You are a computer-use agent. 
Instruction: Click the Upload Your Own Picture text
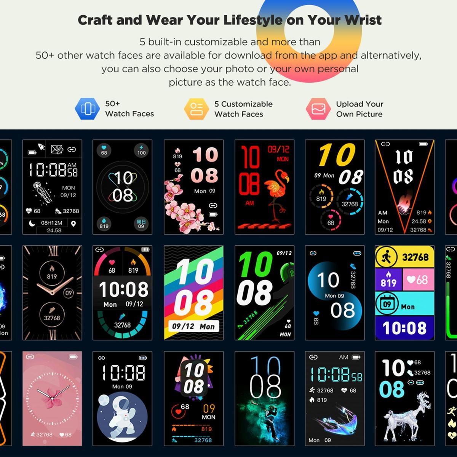pos(360,109)
